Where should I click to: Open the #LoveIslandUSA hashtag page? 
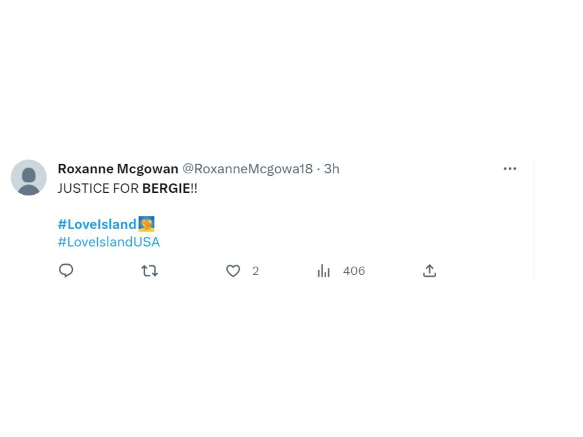pos(109,241)
